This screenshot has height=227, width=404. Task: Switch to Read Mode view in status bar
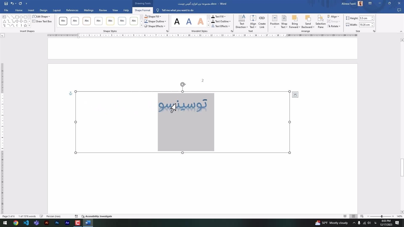click(x=345, y=216)
